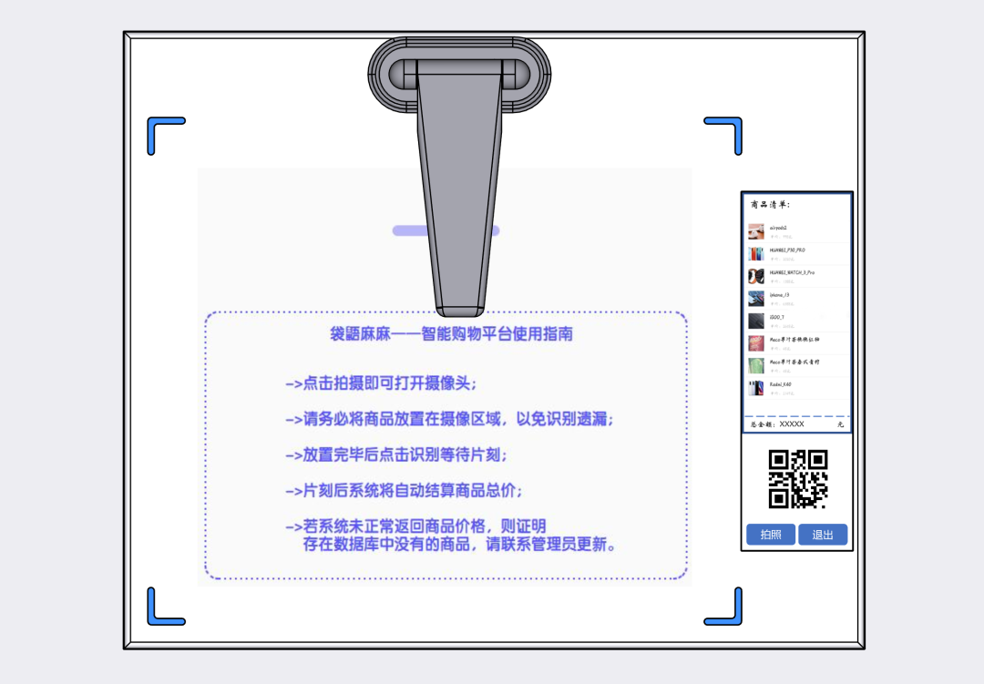Select the Meco 桃桃红柚 tea image
Screen dimensions: 984x684
755,343
